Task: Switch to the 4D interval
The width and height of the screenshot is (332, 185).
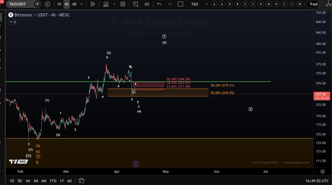Action: point(74,4)
